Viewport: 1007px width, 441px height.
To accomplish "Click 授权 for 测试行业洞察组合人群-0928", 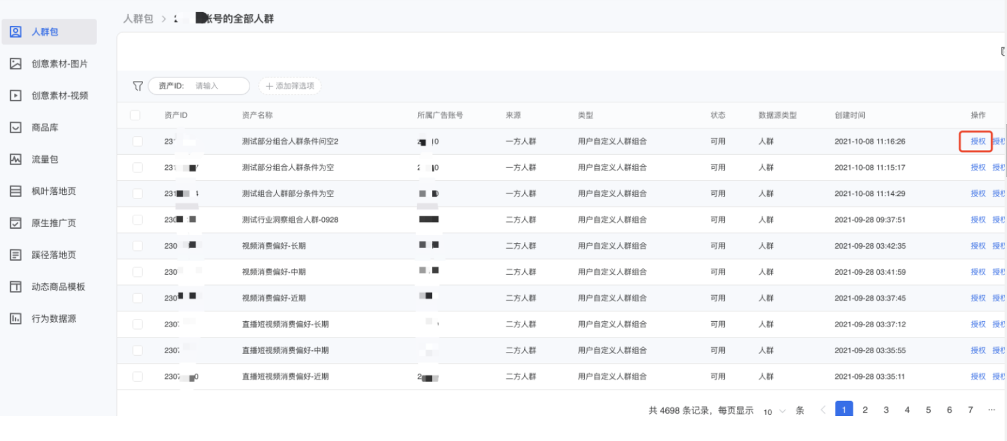I will (x=978, y=220).
